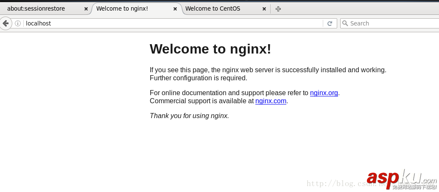Open a new tab with the plus icon
Viewport: 439px width, 192px height.
click(x=278, y=8)
